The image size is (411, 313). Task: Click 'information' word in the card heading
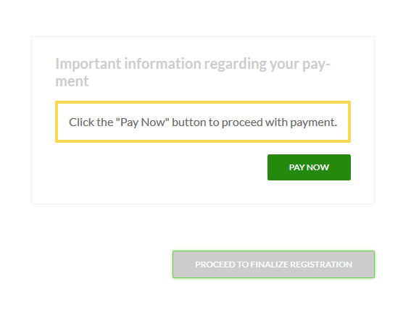point(162,64)
